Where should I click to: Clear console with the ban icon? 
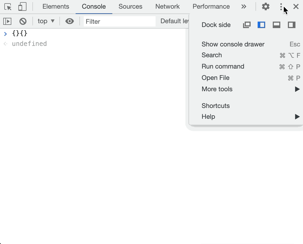pyautogui.click(x=23, y=21)
